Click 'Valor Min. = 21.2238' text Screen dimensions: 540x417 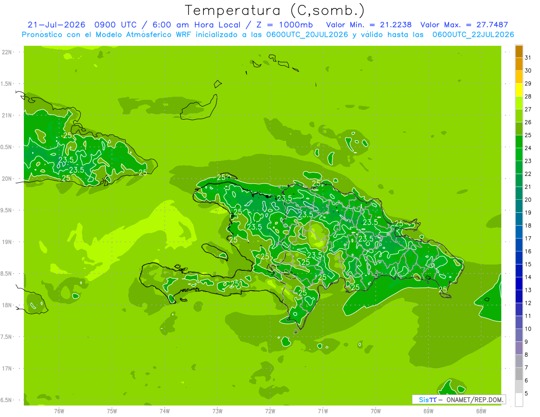click(369, 25)
